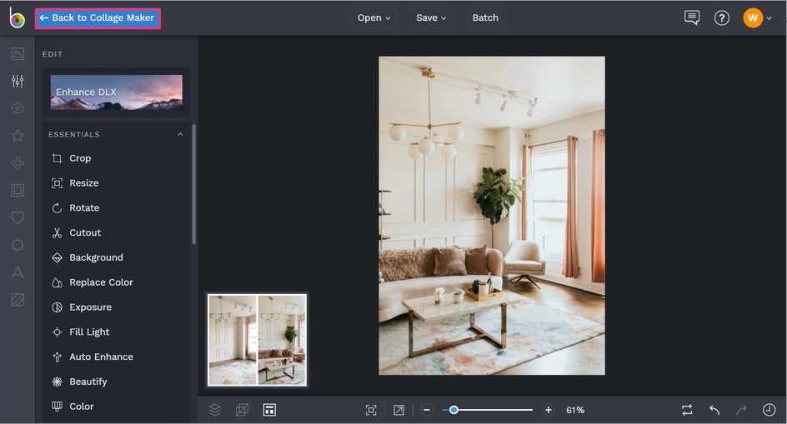The height and width of the screenshot is (424, 787).
Task: Expand the Save dropdown menu
Action: (431, 17)
